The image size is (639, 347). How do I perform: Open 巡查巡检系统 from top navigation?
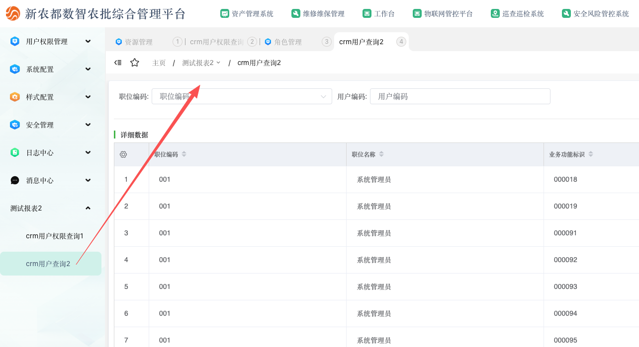pos(517,14)
